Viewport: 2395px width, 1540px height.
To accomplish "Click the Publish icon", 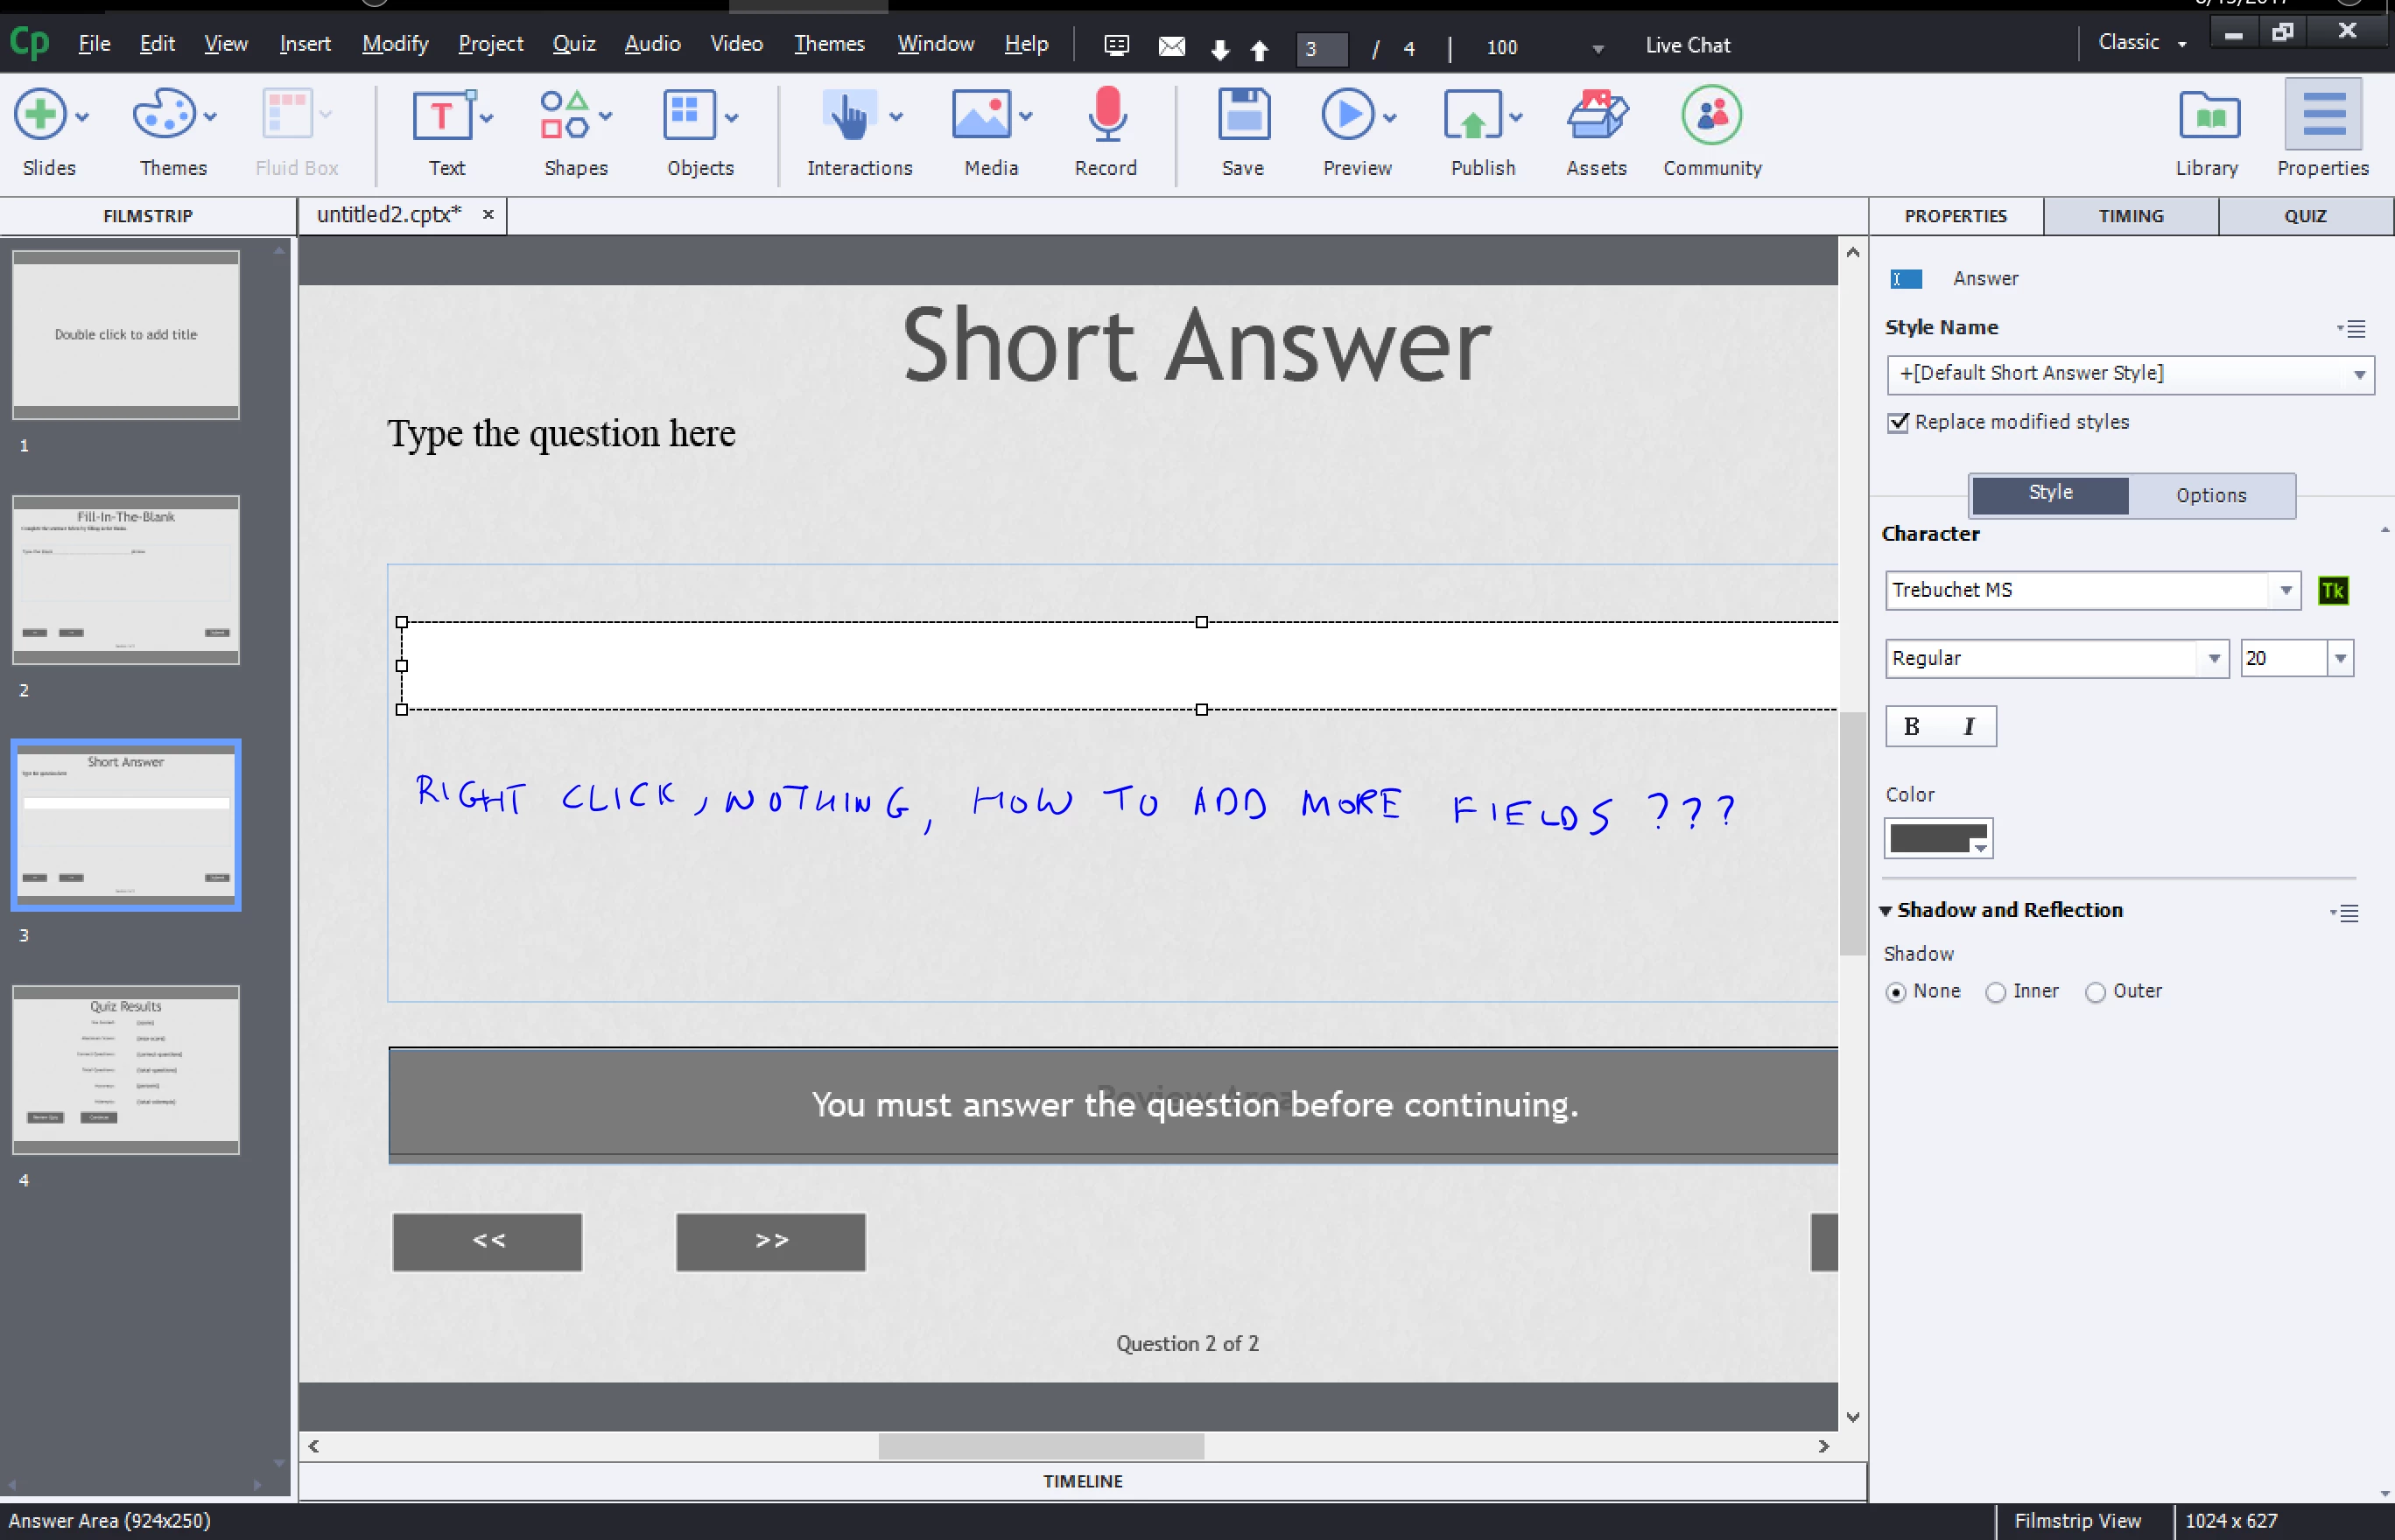I will click(x=1472, y=116).
